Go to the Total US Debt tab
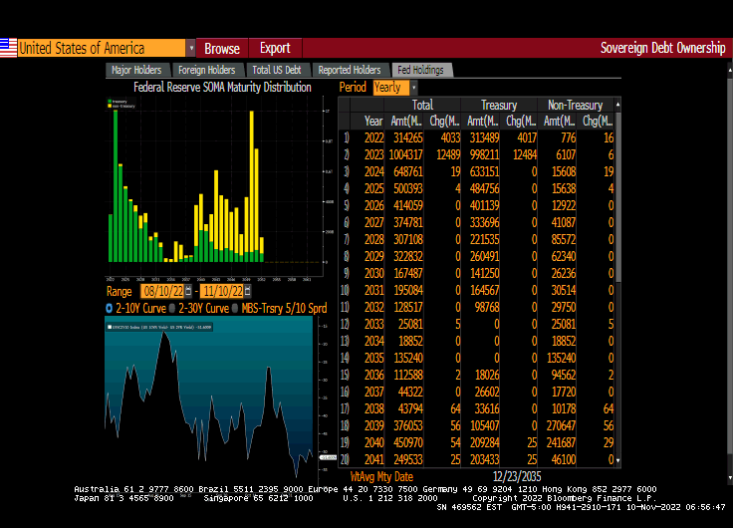This screenshot has height=528, width=733. [277, 70]
